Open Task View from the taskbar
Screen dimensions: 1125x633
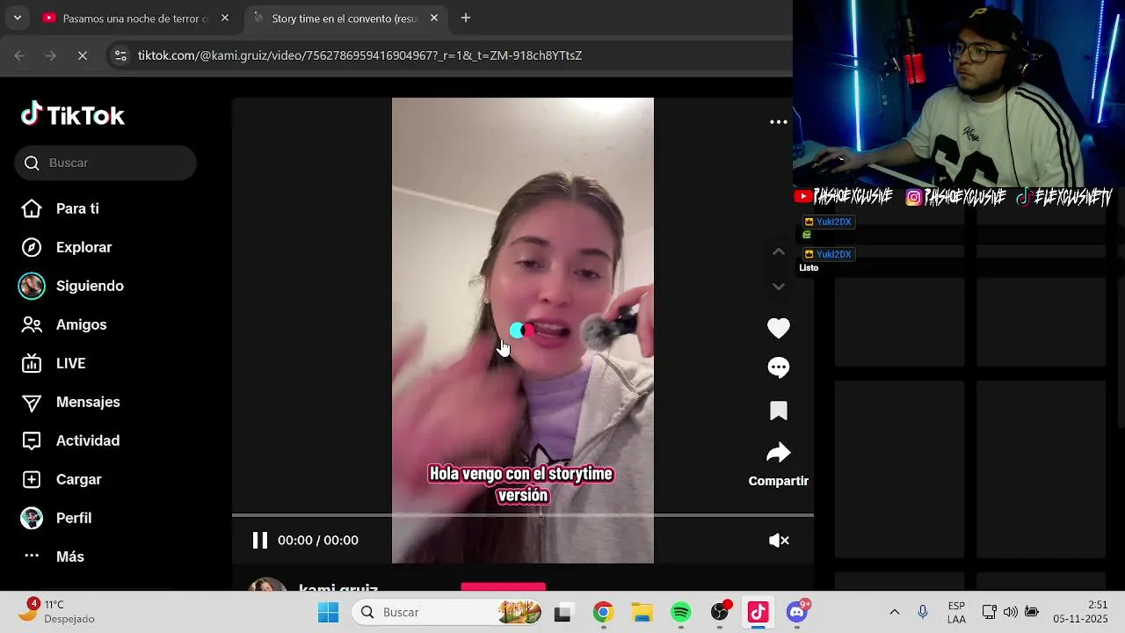(x=562, y=612)
